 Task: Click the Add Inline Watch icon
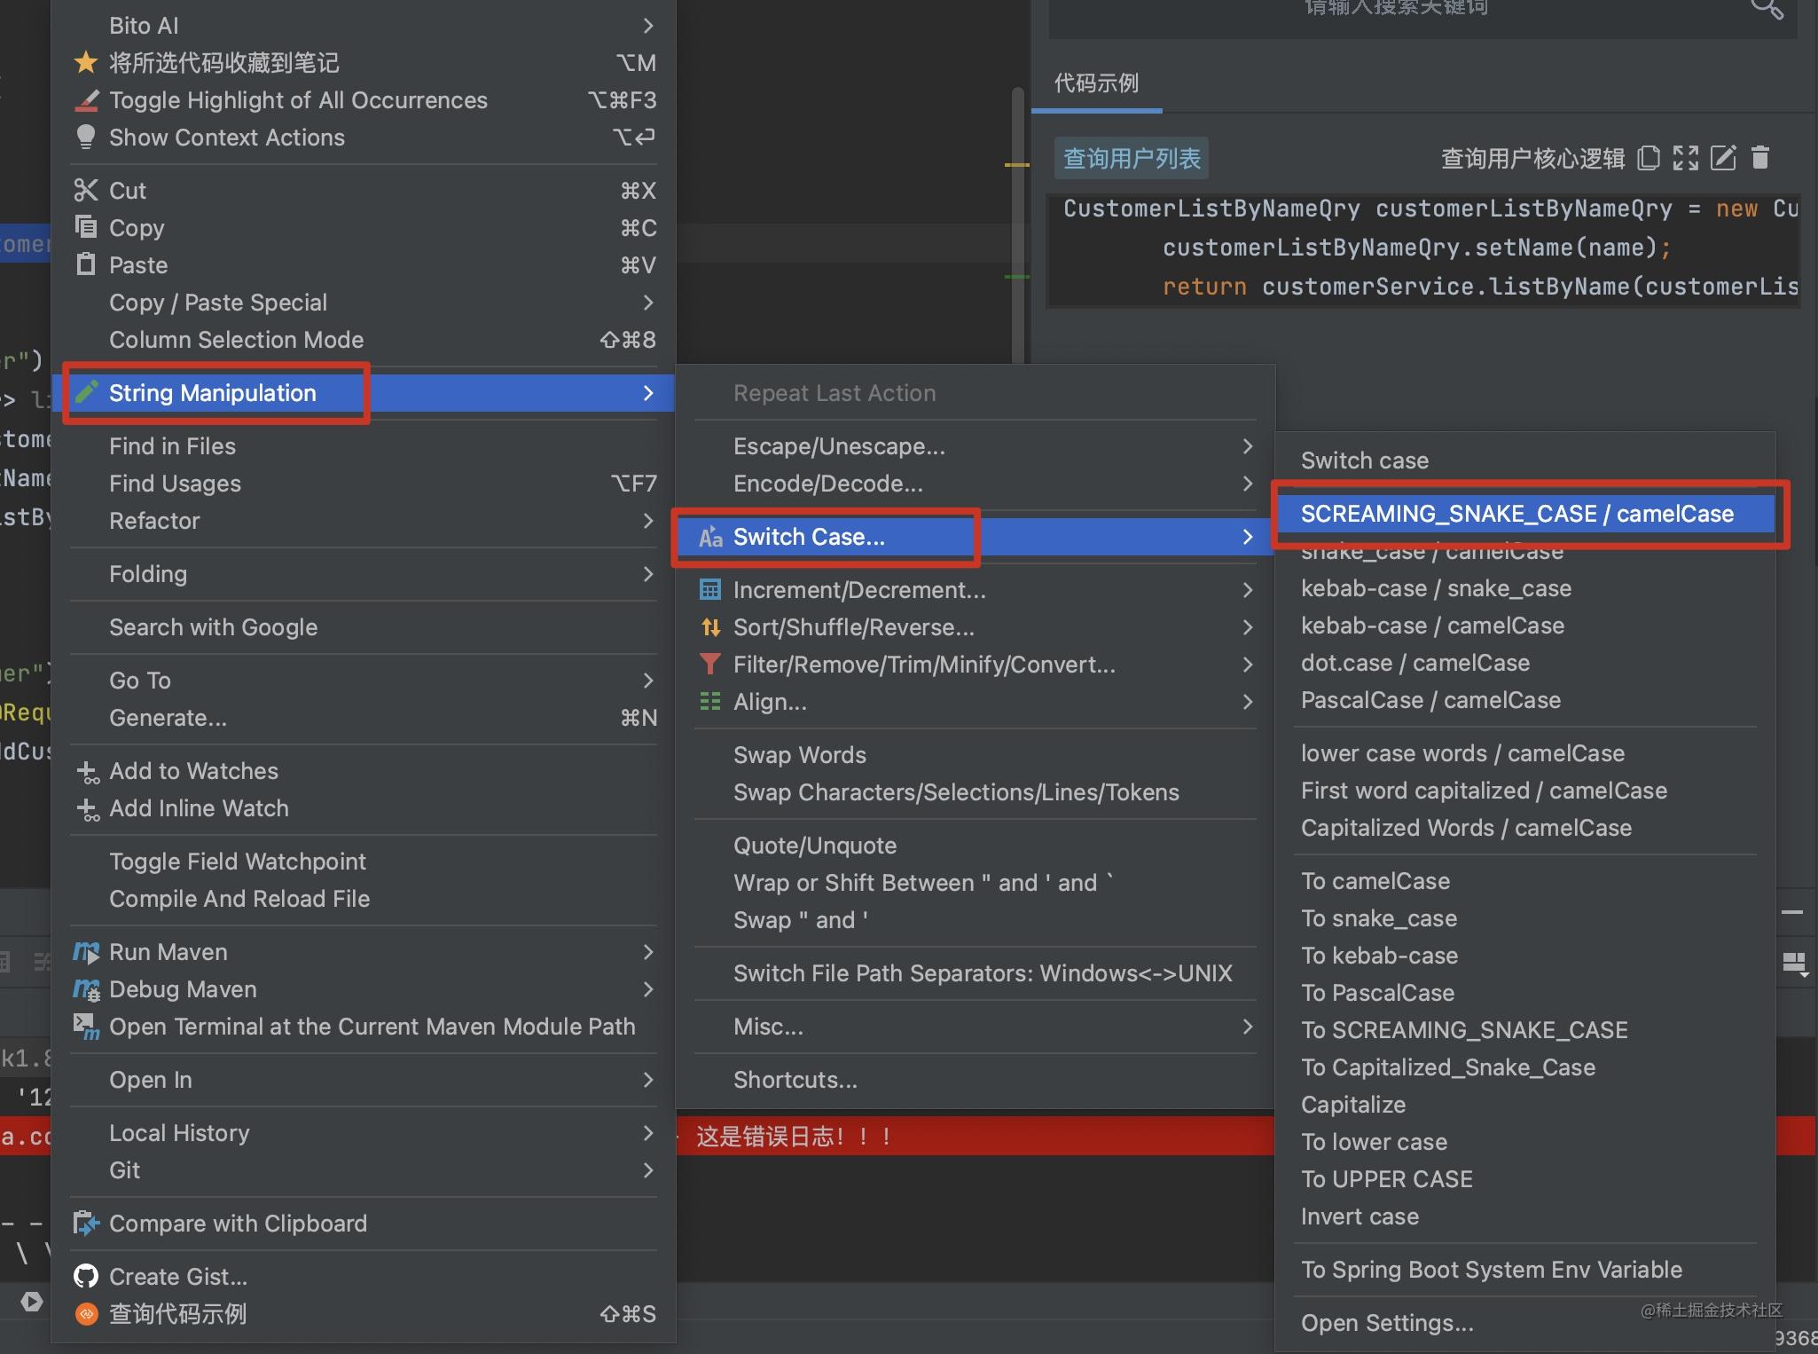(x=87, y=809)
